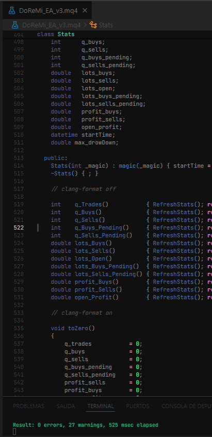Switch to the SALIDA panel tab
This screenshot has width=212, height=437.
66,406
